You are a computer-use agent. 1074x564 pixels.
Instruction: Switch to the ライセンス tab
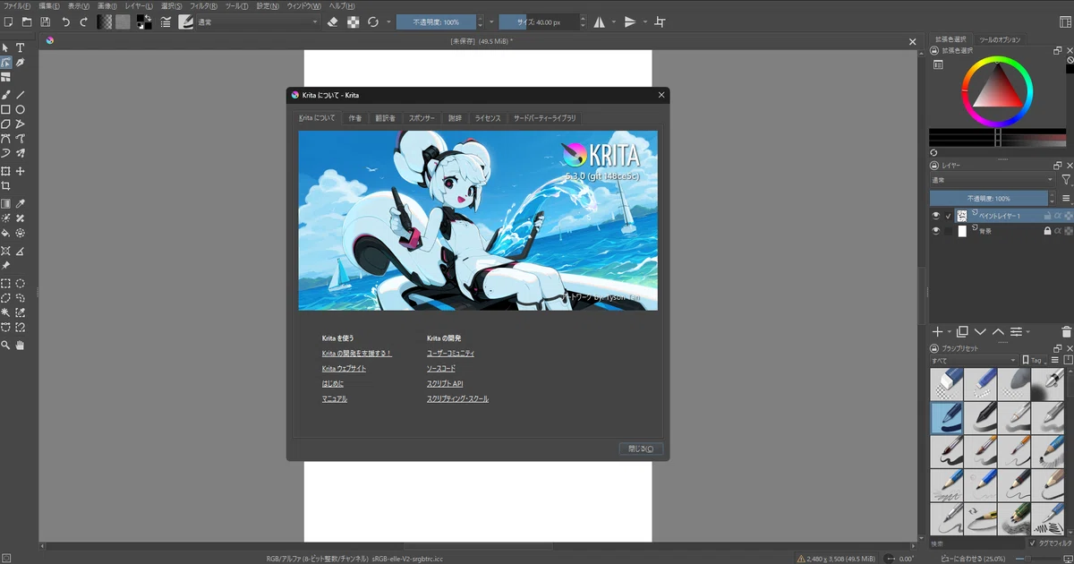488,117
